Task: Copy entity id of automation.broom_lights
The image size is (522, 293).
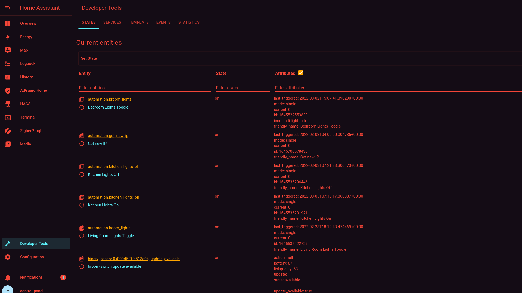Action: [82, 99]
